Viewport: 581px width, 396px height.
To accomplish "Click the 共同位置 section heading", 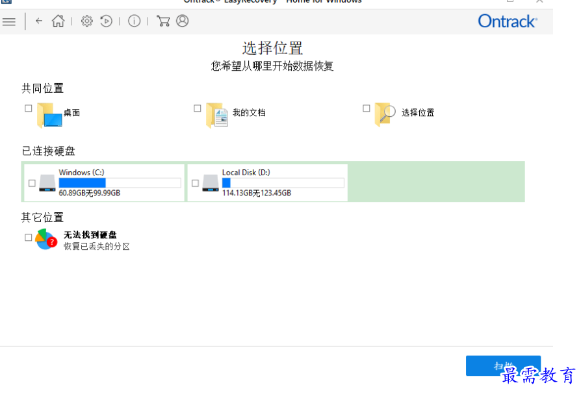I will point(42,88).
